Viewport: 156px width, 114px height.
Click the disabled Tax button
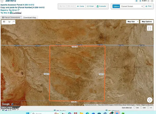(62, 6)
